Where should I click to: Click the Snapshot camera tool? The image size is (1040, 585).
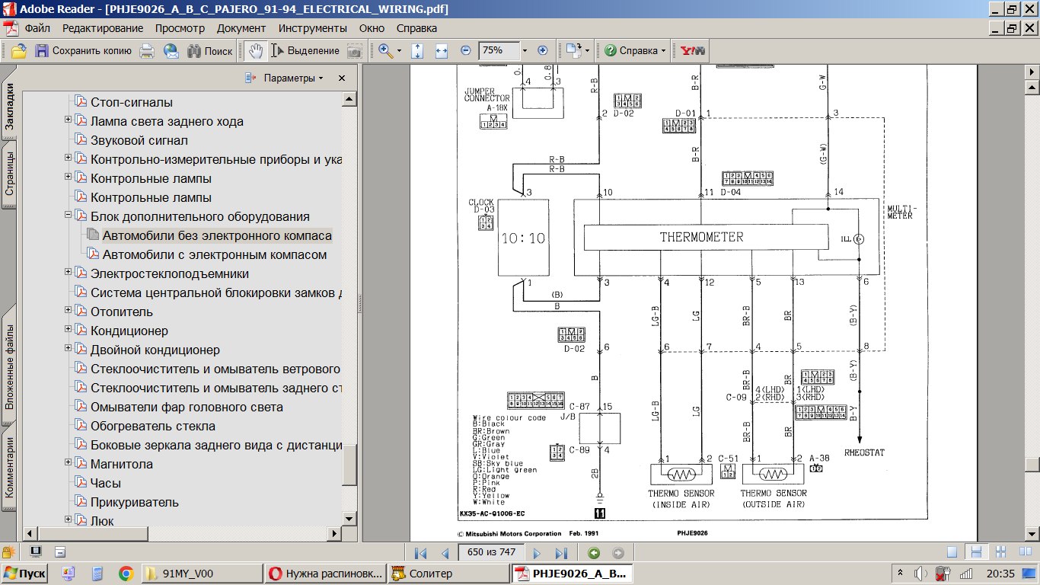click(x=354, y=51)
